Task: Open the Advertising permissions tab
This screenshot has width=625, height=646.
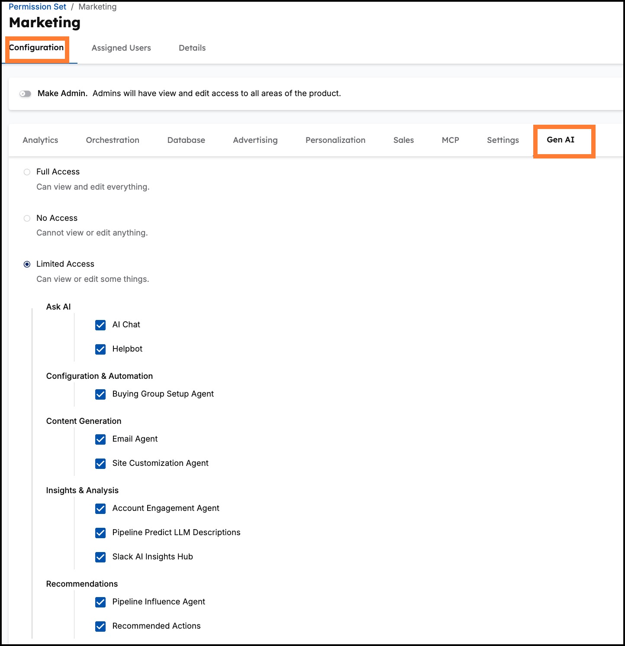Action: click(255, 140)
